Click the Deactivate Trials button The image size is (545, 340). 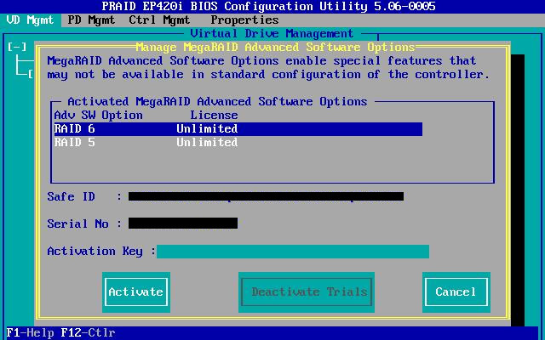pos(307,292)
